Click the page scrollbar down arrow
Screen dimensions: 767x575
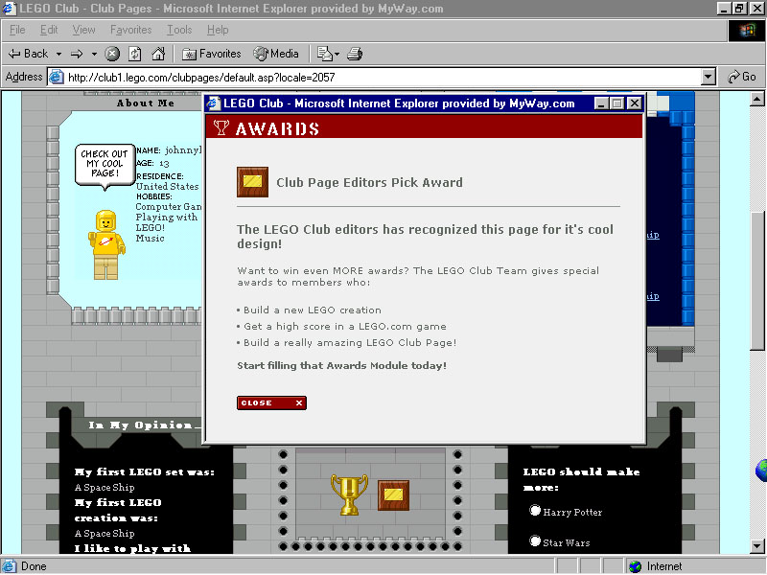click(756, 545)
